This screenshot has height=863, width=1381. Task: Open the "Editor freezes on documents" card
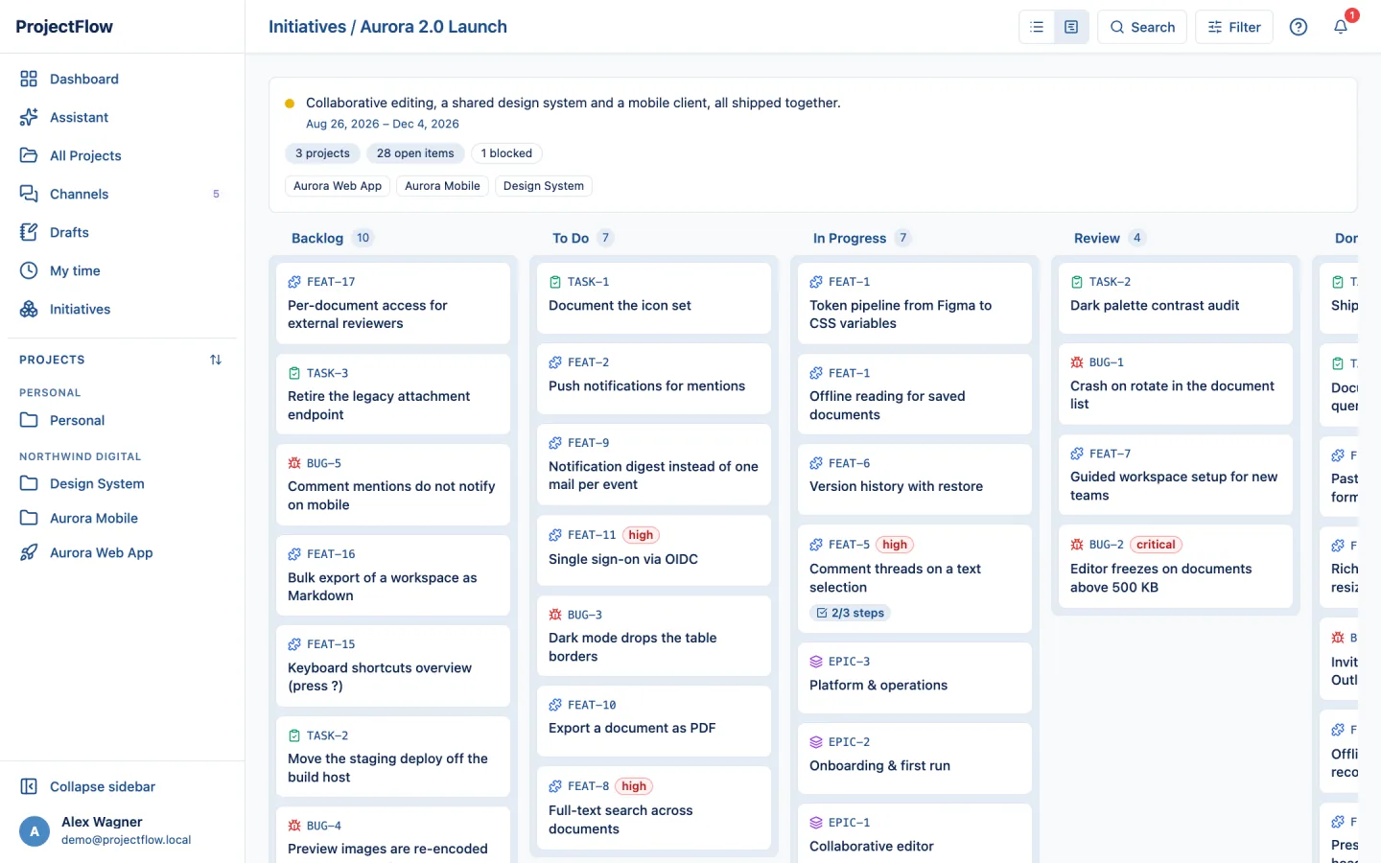click(1176, 567)
